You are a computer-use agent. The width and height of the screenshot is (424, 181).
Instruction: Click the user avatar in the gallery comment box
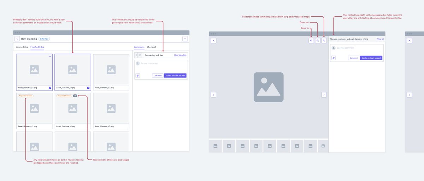click(x=138, y=64)
